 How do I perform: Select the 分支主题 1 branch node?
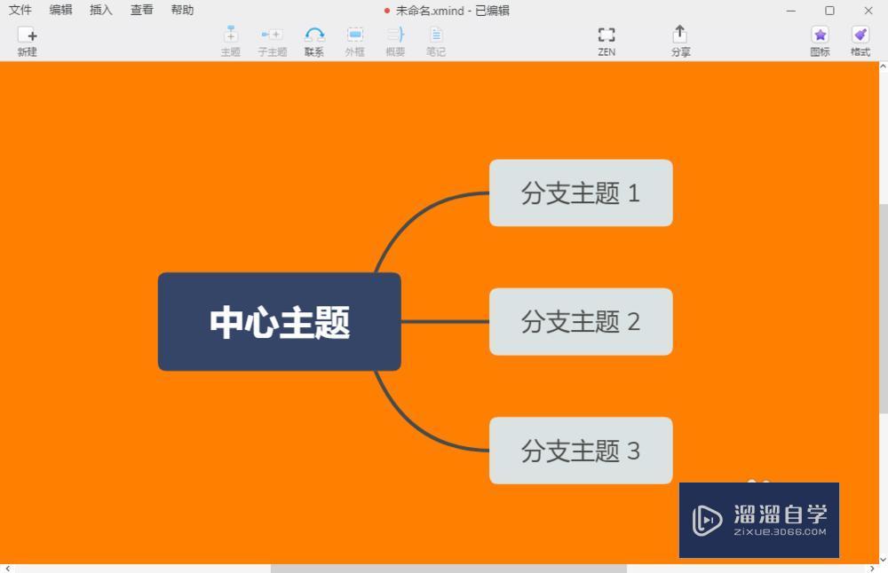tap(581, 193)
